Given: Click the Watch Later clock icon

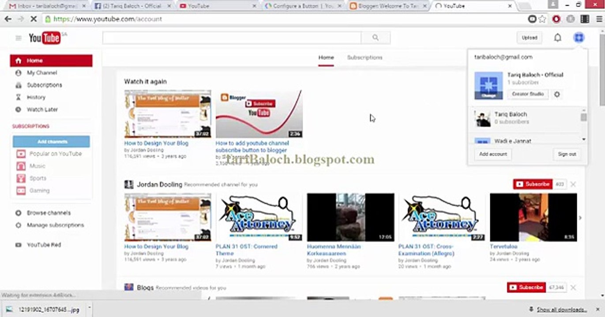Looking at the screenshot, I should click(18, 110).
